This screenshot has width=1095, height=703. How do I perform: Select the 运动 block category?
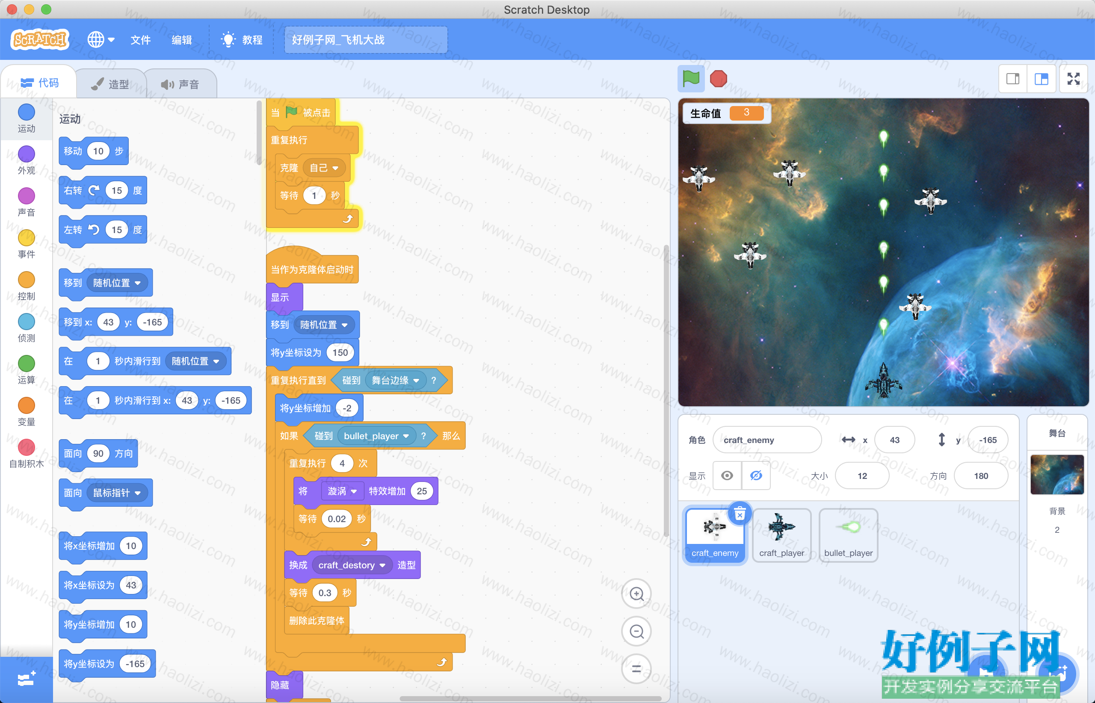26,118
